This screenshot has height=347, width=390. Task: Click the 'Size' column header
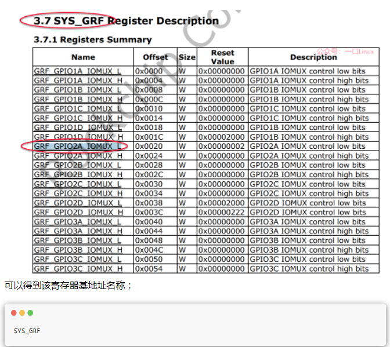coord(187,57)
